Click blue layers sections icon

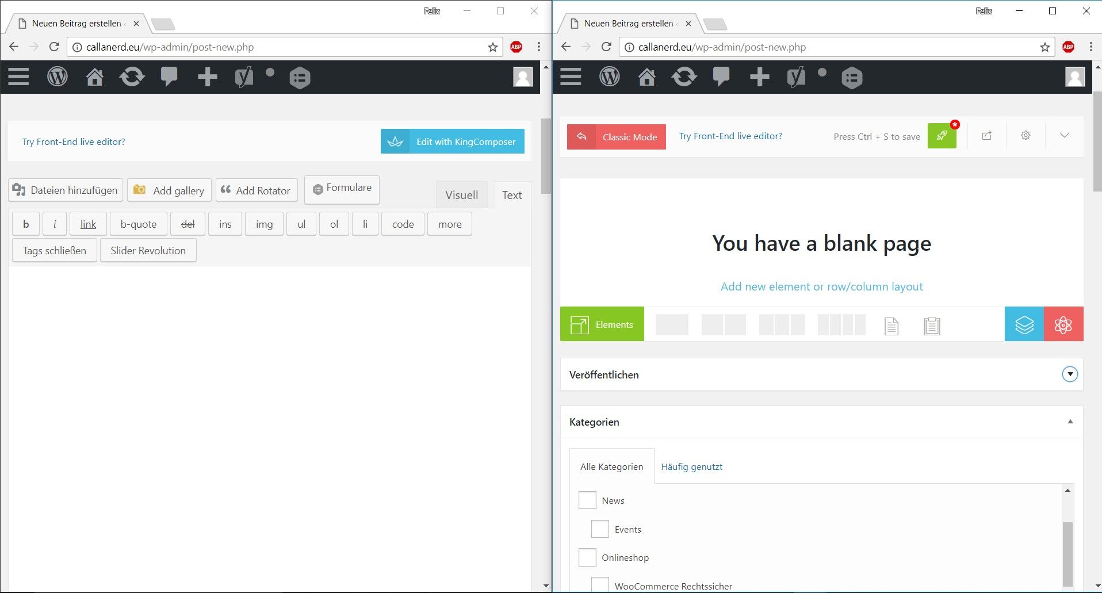click(x=1024, y=324)
